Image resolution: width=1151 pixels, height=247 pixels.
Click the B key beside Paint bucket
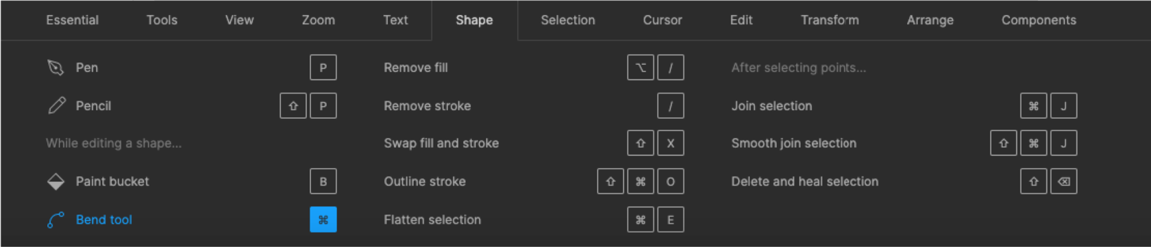(x=323, y=181)
